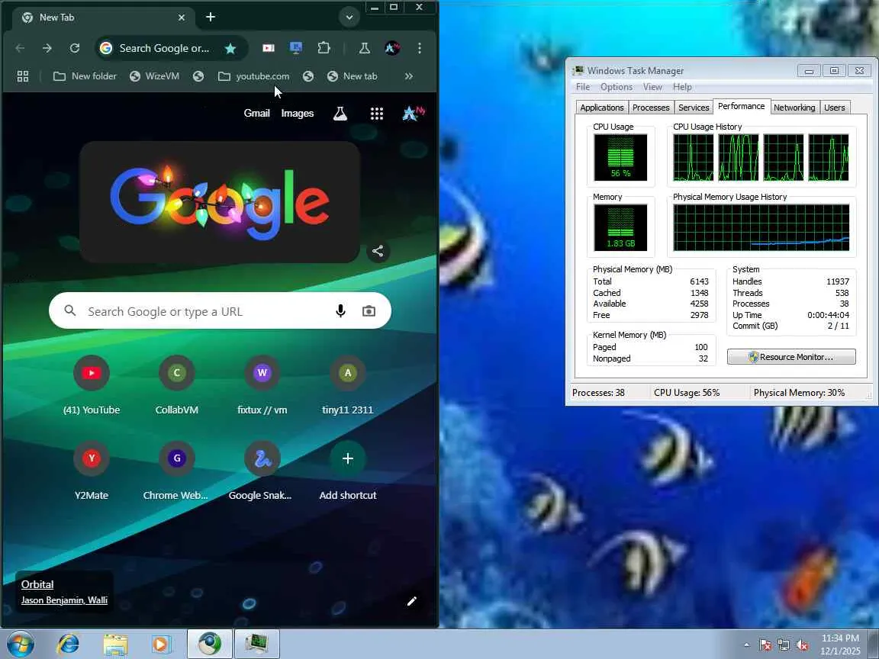Open the New folder bookmark folder

[x=85, y=76]
